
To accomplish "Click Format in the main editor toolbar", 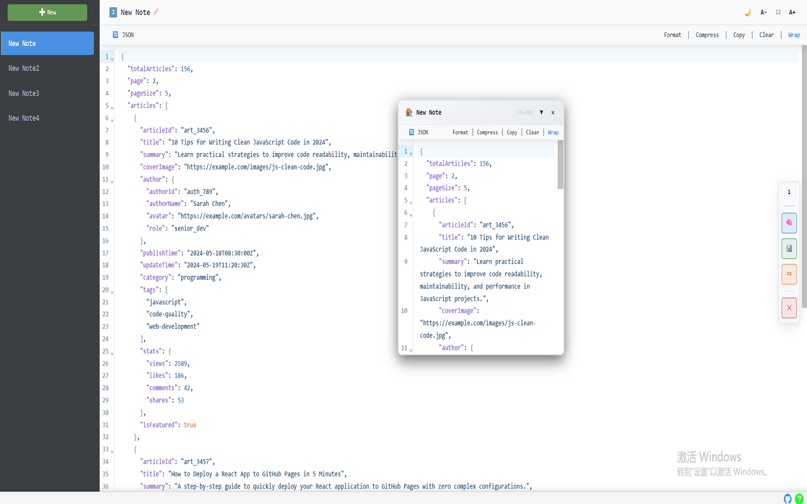I will pos(673,35).
